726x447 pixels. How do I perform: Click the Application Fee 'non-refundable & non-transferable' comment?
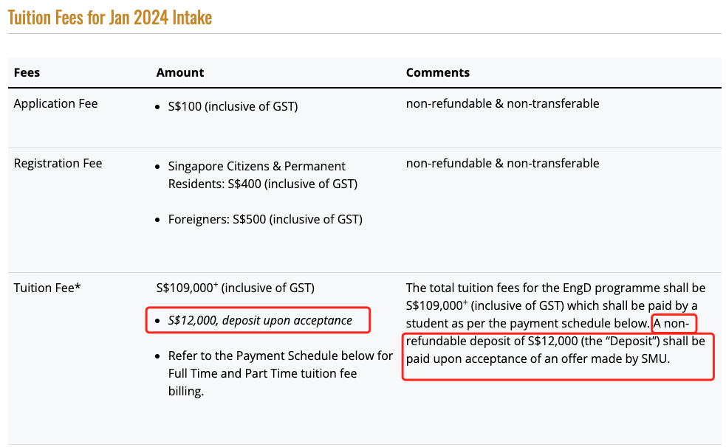pos(502,103)
